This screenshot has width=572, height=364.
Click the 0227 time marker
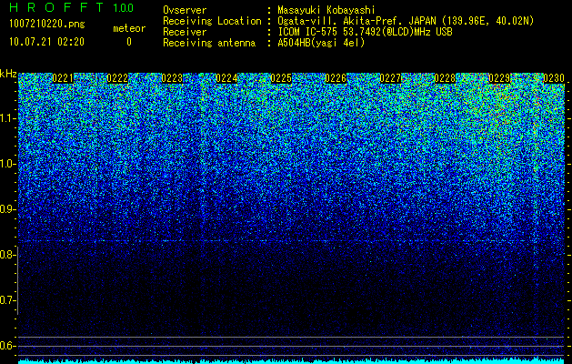tap(390, 78)
